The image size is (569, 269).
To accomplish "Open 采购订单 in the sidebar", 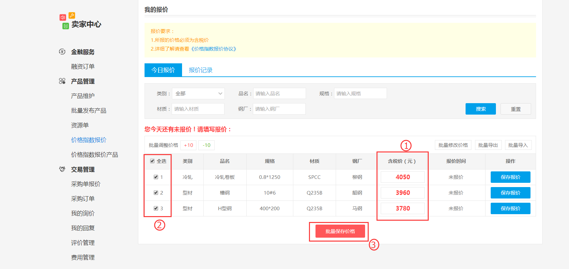I will tap(83, 198).
